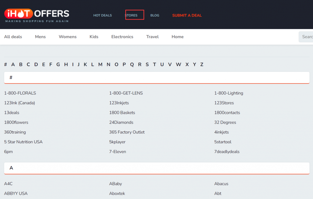Jump to letter B in index
Viewport: 313px width, 199px height.
pos(21,64)
